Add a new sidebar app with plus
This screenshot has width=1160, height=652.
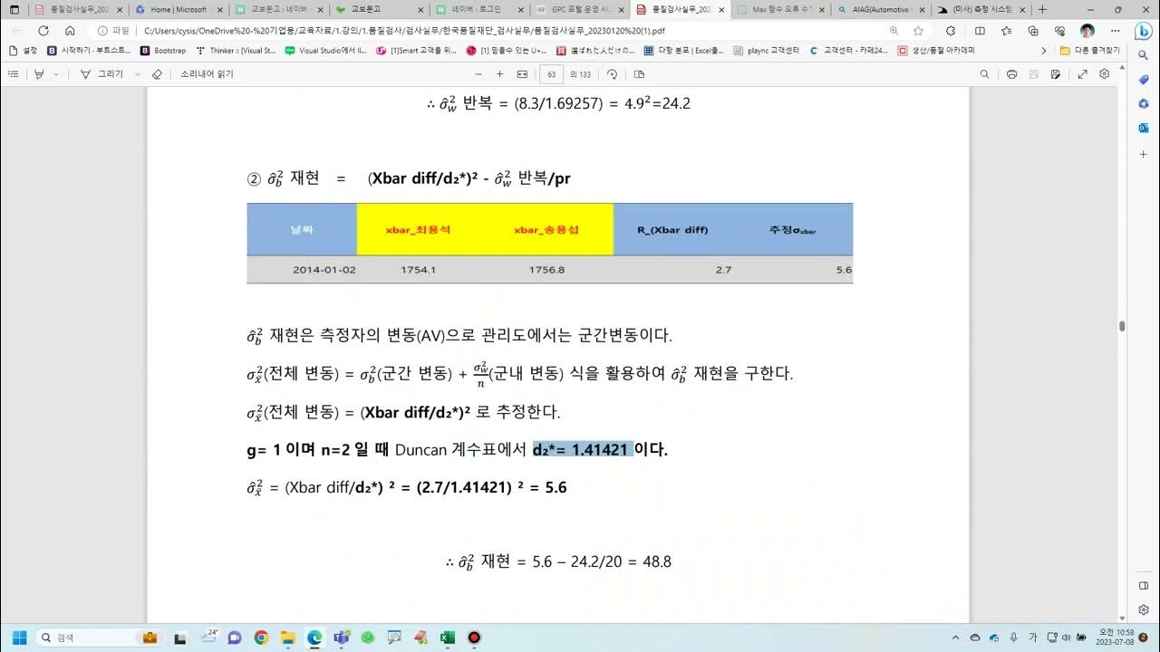tap(1144, 154)
